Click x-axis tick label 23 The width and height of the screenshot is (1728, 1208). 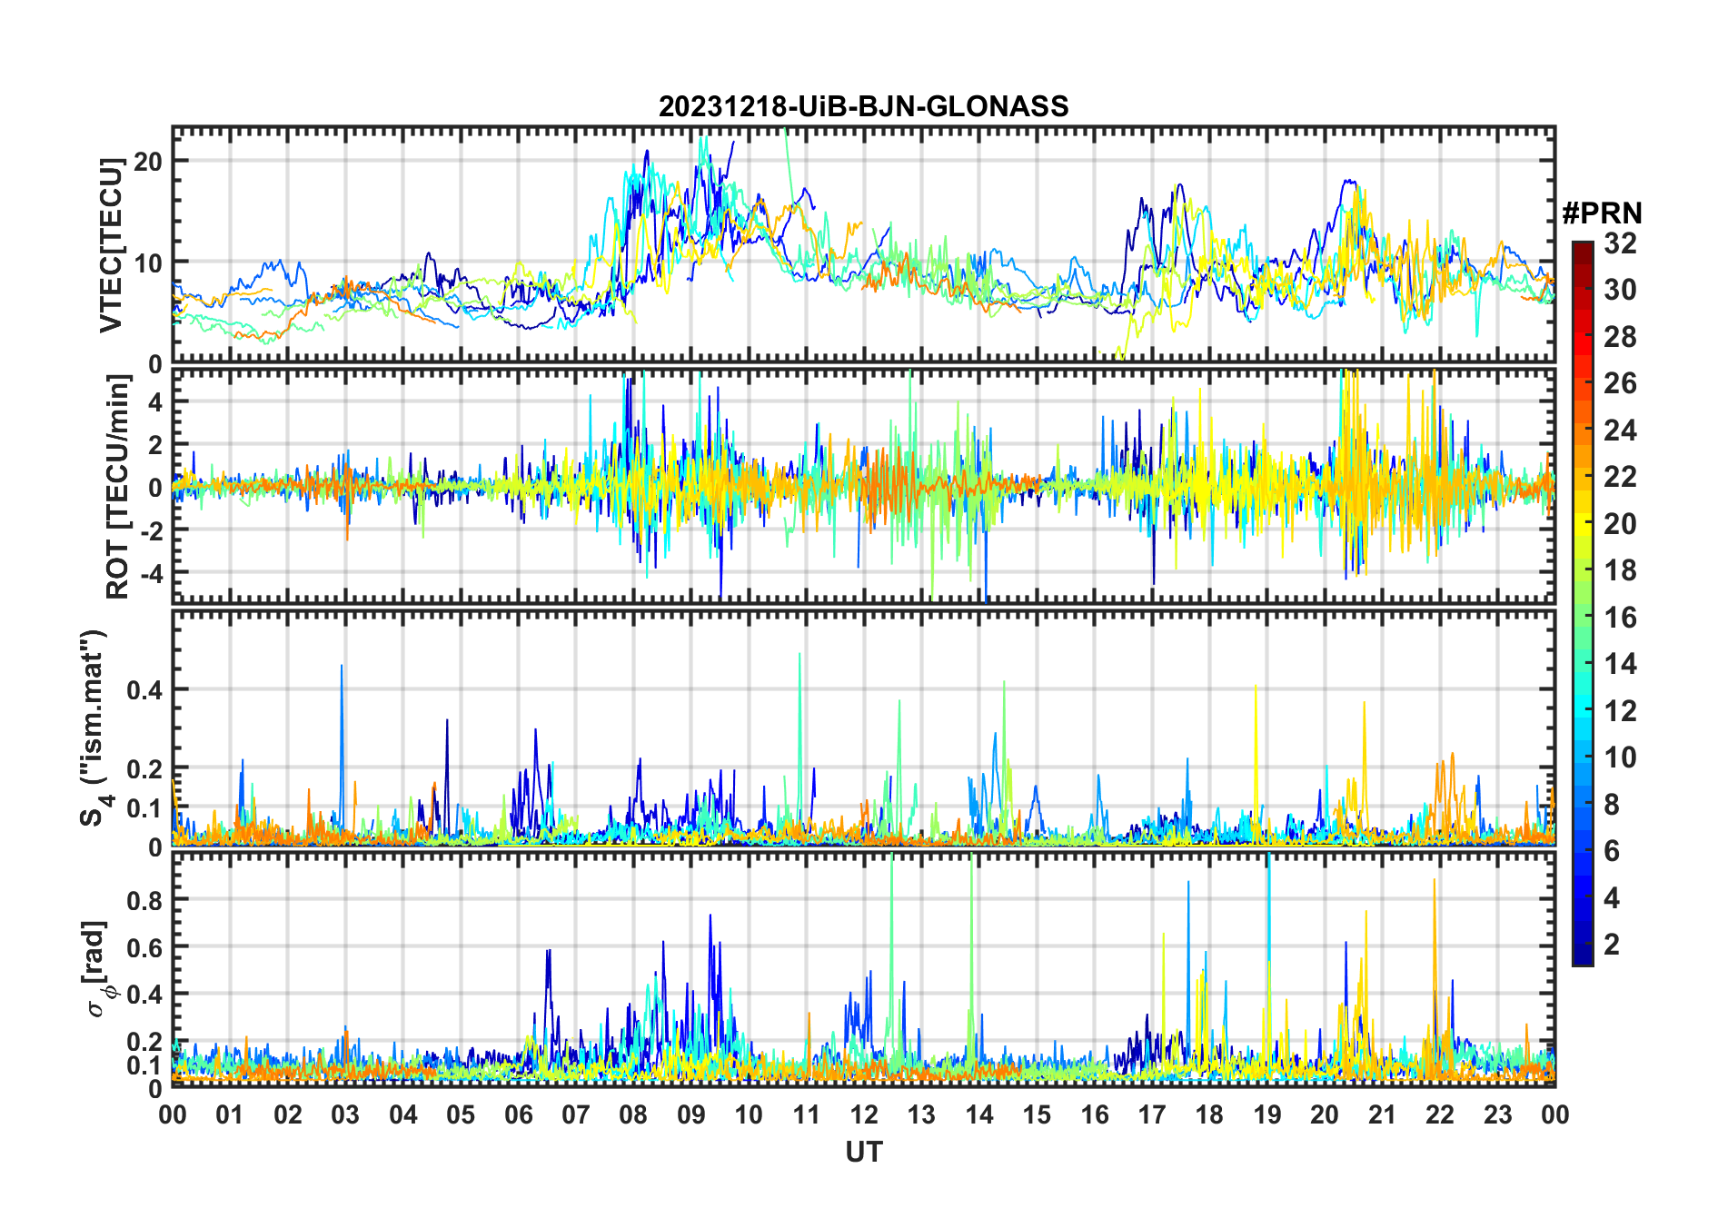tap(1497, 1114)
